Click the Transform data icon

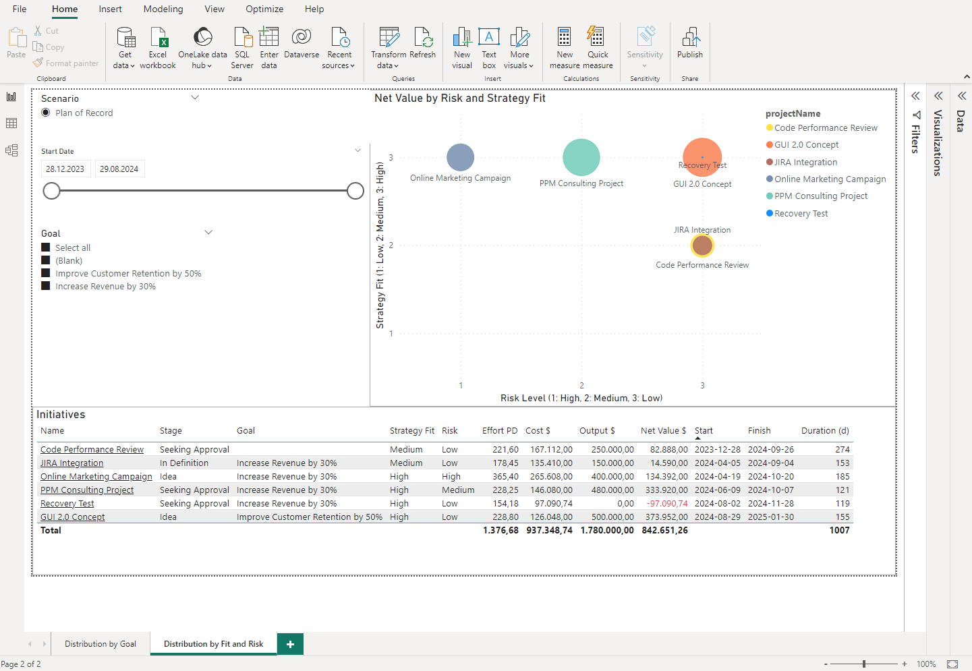coord(389,39)
